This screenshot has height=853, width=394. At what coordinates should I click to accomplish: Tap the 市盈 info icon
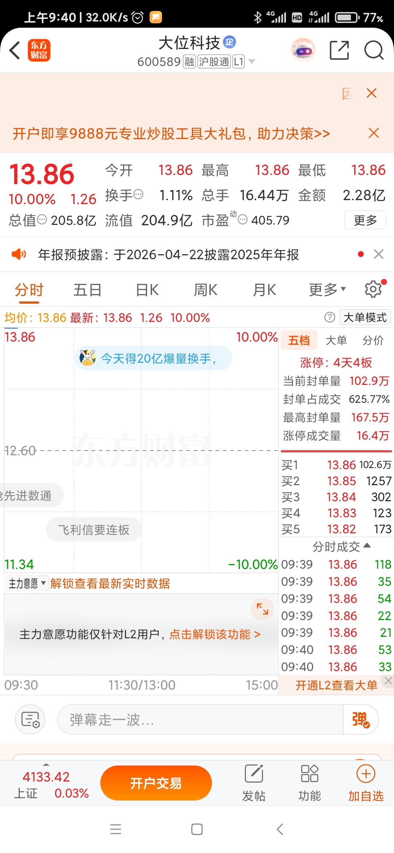coord(243,219)
